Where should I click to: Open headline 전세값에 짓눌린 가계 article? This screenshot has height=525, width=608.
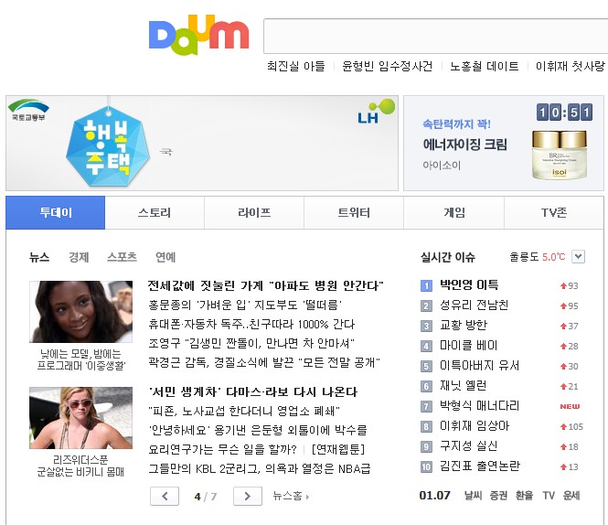click(x=265, y=285)
